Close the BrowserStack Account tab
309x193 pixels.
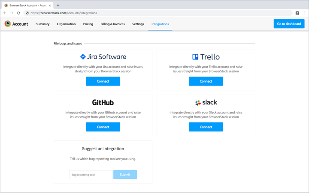pos(50,6)
